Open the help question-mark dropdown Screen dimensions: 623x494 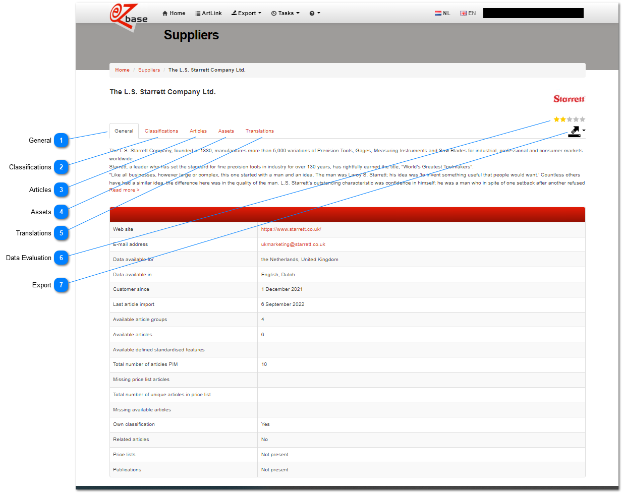pos(315,13)
